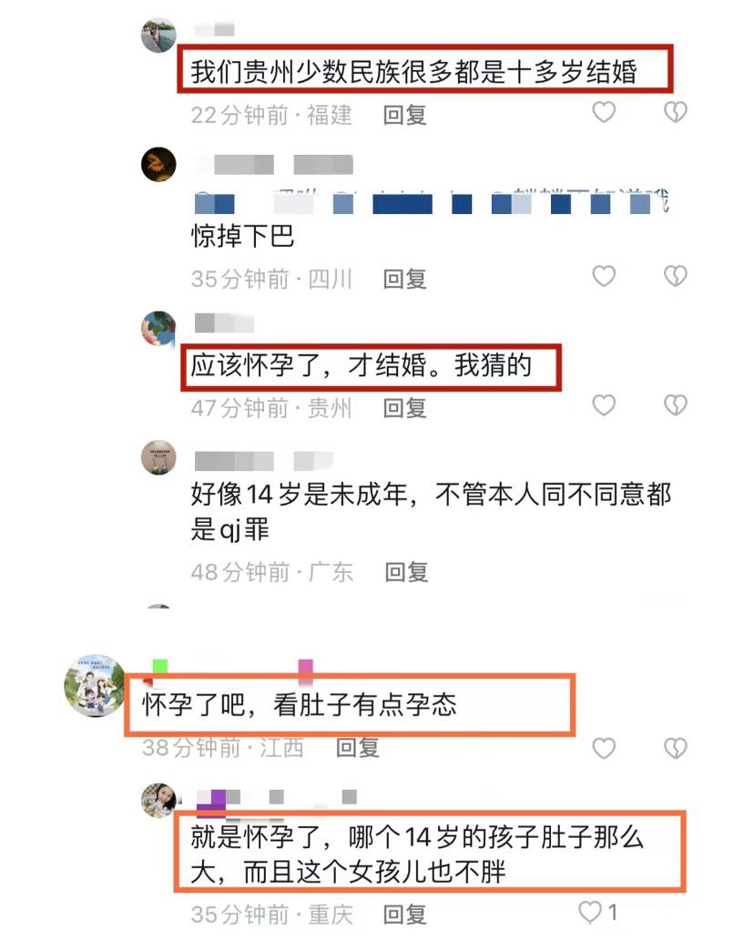The width and height of the screenshot is (754, 941).
Task: Reply to the 22分钟前 福建 comment
Action: tap(405, 115)
